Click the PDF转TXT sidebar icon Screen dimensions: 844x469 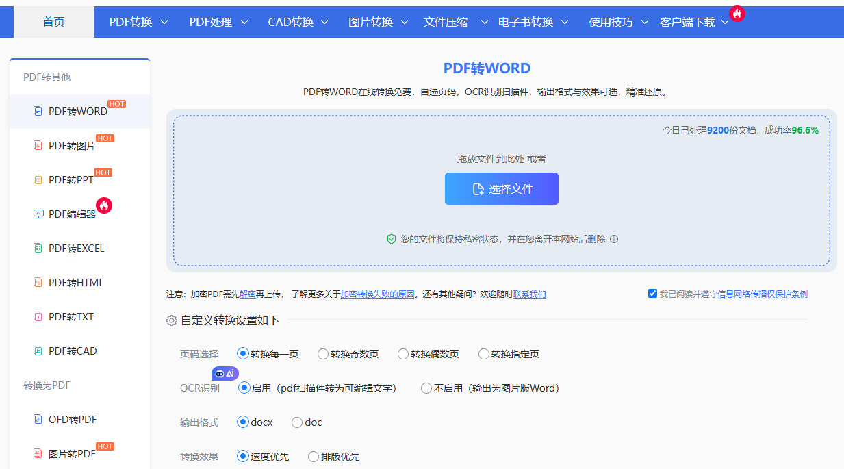coord(38,316)
